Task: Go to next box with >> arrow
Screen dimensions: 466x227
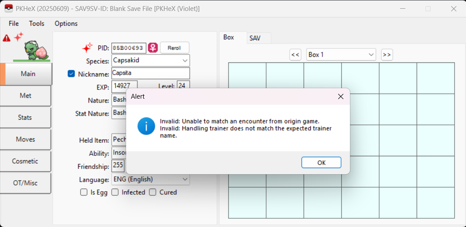Action: [x=387, y=55]
